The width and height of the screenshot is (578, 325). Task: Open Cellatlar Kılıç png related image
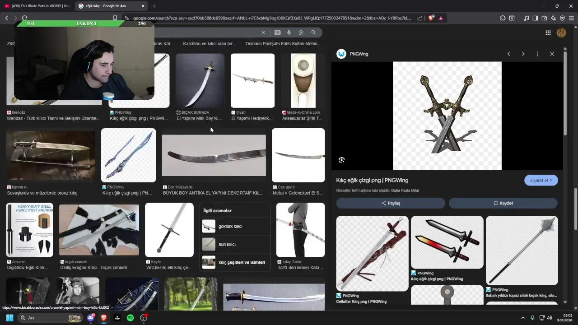(372, 253)
